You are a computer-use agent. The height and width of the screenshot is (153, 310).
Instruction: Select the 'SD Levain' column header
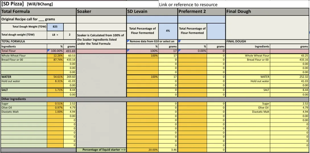coord(152,12)
